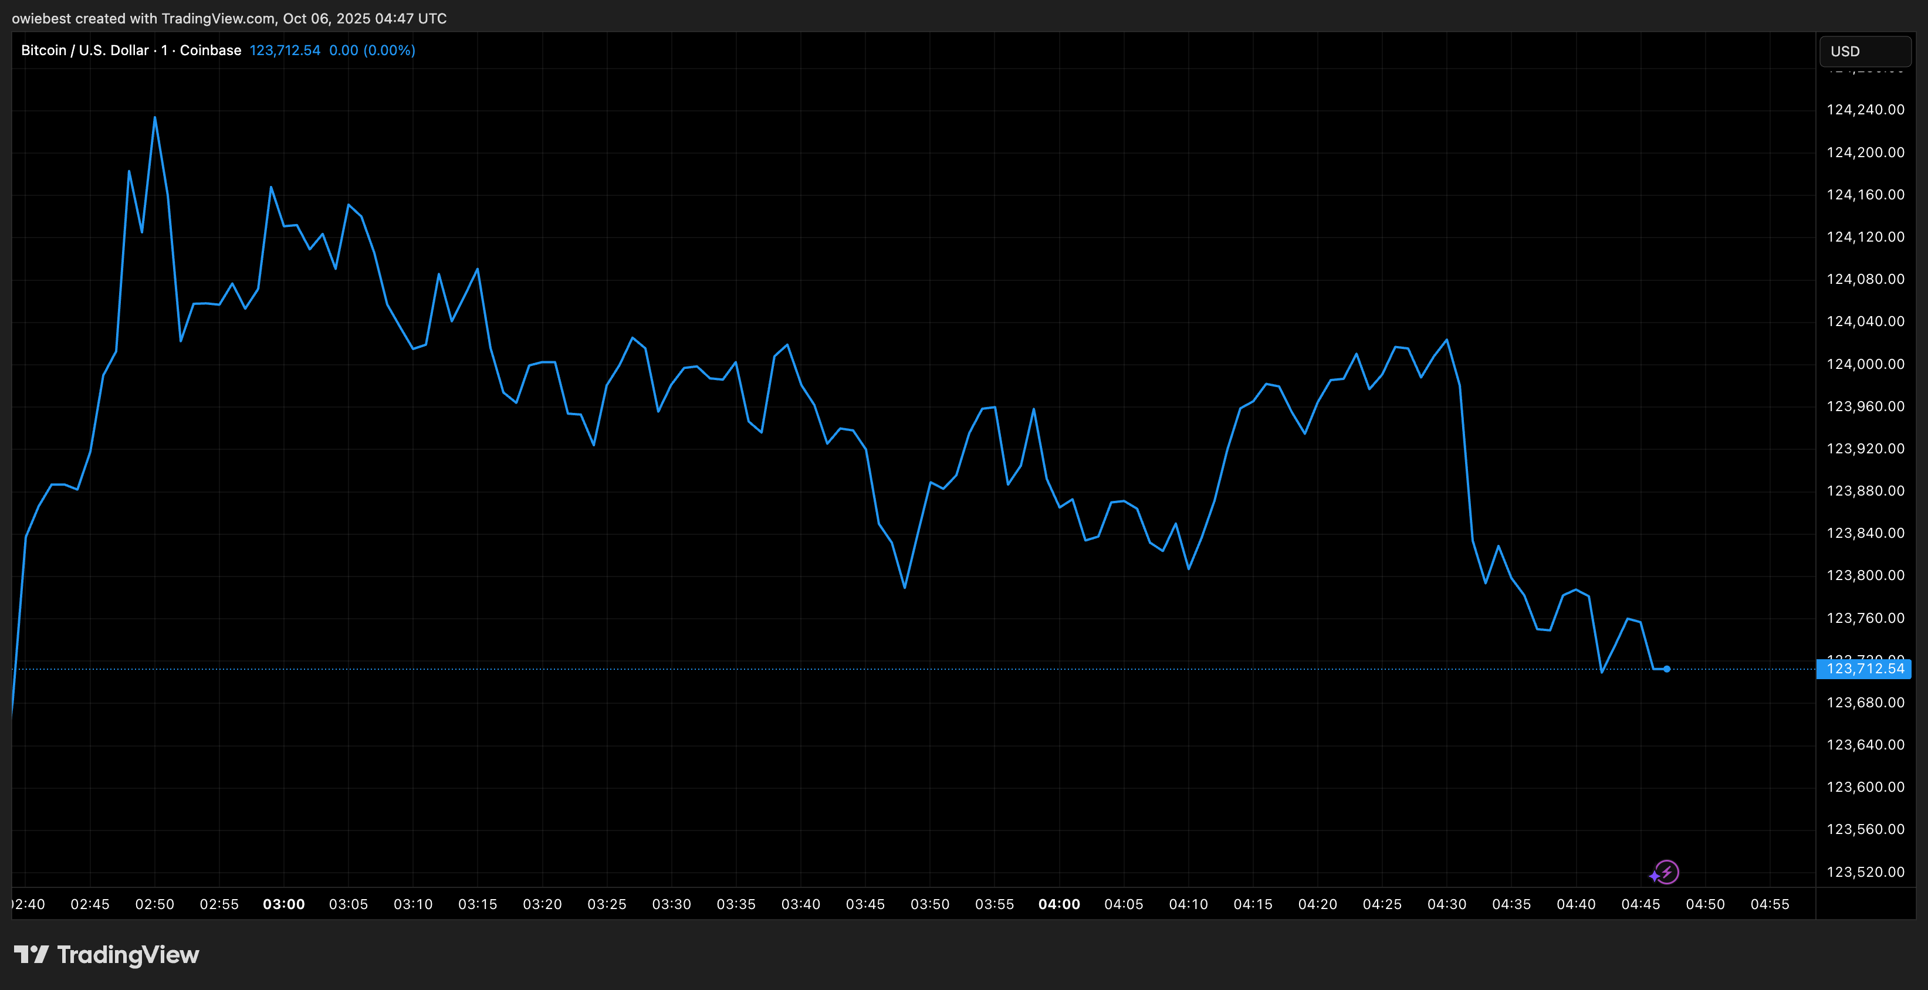The width and height of the screenshot is (1928, 990).
Task: Click the TradingView wordmark text in footer
Action: tap(128, 955)
